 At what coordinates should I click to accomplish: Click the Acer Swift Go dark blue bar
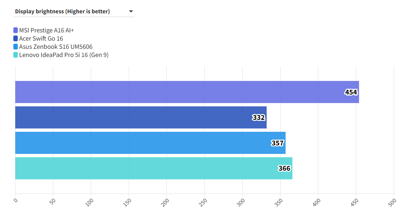(x=137, y=117)
